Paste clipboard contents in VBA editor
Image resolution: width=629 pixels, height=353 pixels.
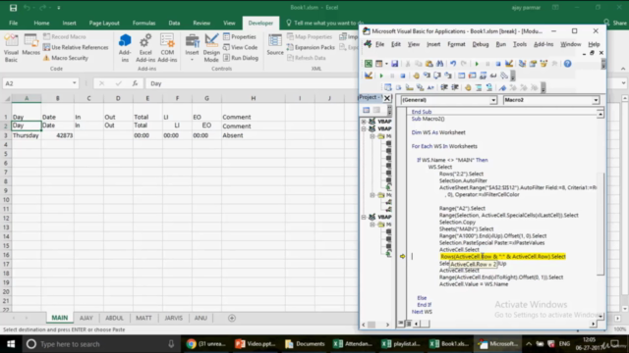pos(429,64)
